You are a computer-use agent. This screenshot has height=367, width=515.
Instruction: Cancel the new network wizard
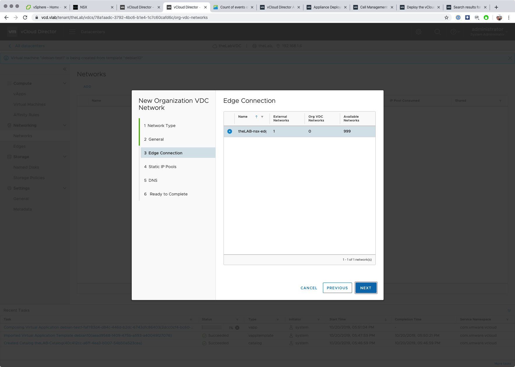click(x=309, y=288)
